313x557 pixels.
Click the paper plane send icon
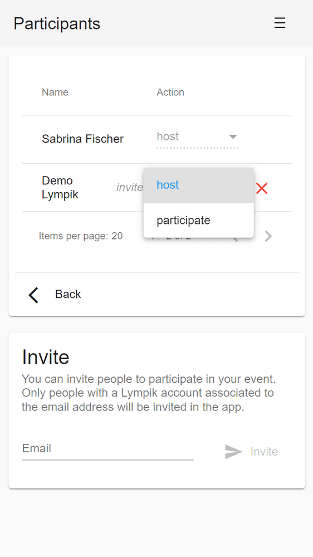[233, 452]
